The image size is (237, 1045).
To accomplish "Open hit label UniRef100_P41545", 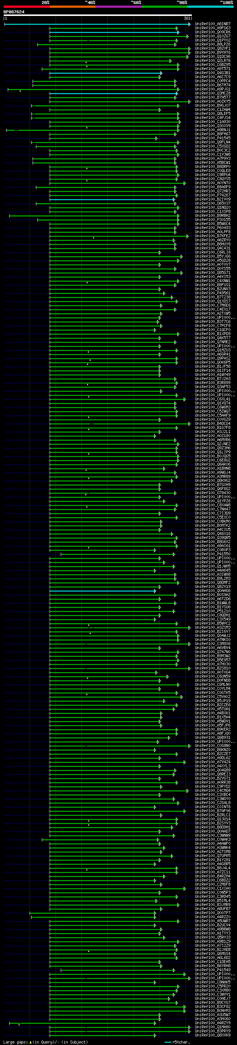I will point(212,138).
